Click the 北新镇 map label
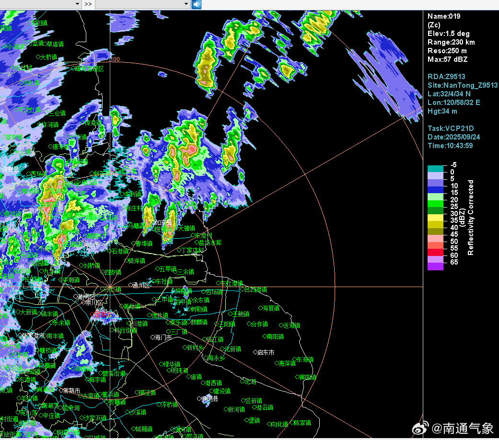 point(232,349)
